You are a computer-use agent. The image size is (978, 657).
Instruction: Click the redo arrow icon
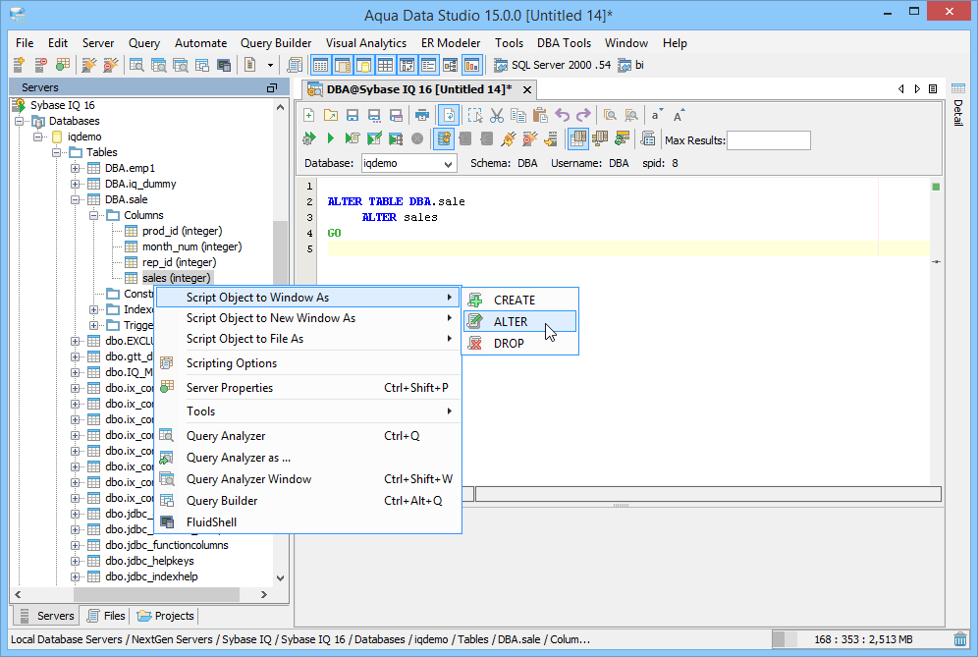click(583, 116)
